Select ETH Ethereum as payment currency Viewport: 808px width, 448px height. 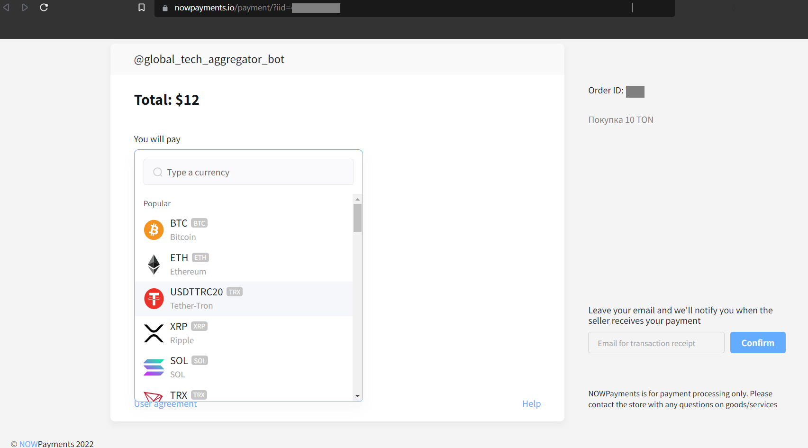(244, 265)
